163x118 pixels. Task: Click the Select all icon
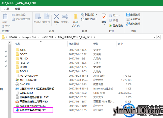point(128,15)
